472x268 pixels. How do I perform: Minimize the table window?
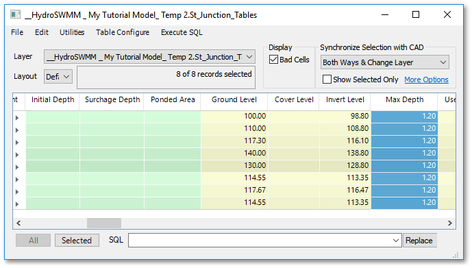click(385, 14)
